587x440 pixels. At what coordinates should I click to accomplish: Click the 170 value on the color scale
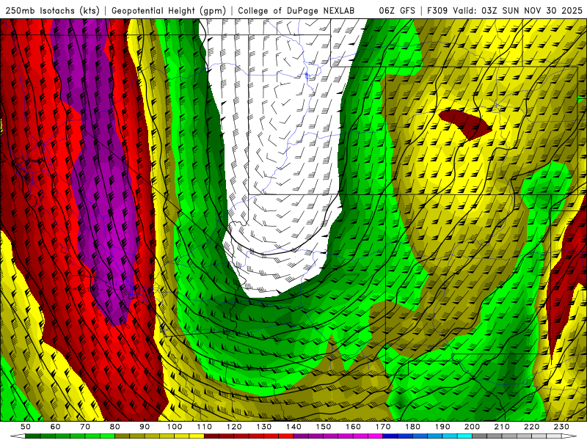[383, 427]
